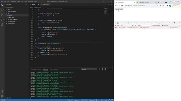Open the Help menu in VS Code
181x101 pixels.
[35, 1]
